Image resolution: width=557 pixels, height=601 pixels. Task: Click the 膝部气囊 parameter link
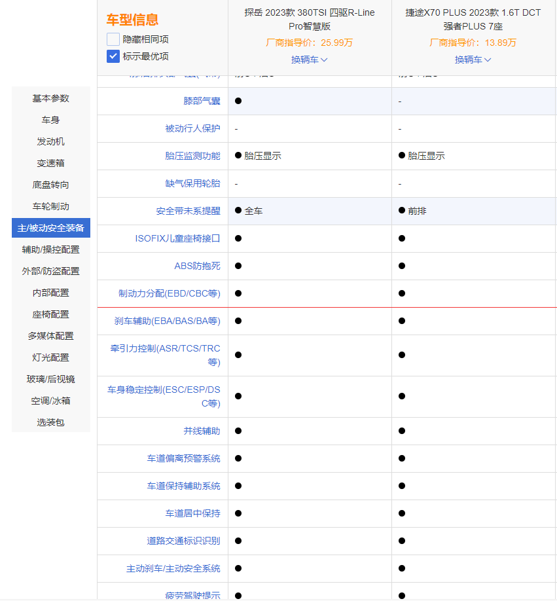(x=202, y=101)
